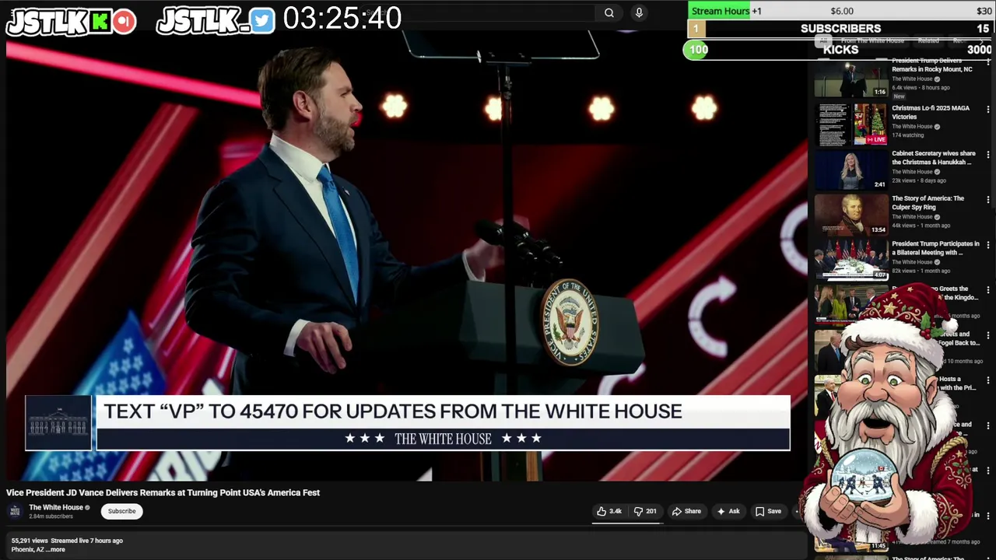Click the 13:54 duration badge on the Culper Spy Ring thumbnail

[879, 230]
